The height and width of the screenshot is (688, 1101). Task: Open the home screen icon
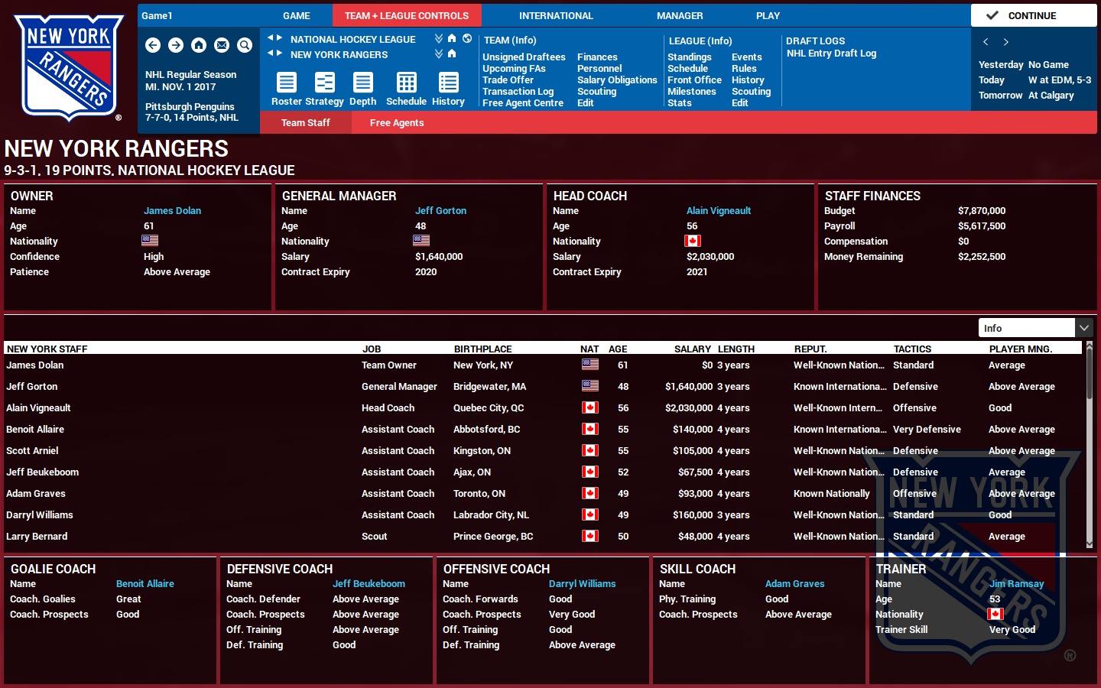199,46
